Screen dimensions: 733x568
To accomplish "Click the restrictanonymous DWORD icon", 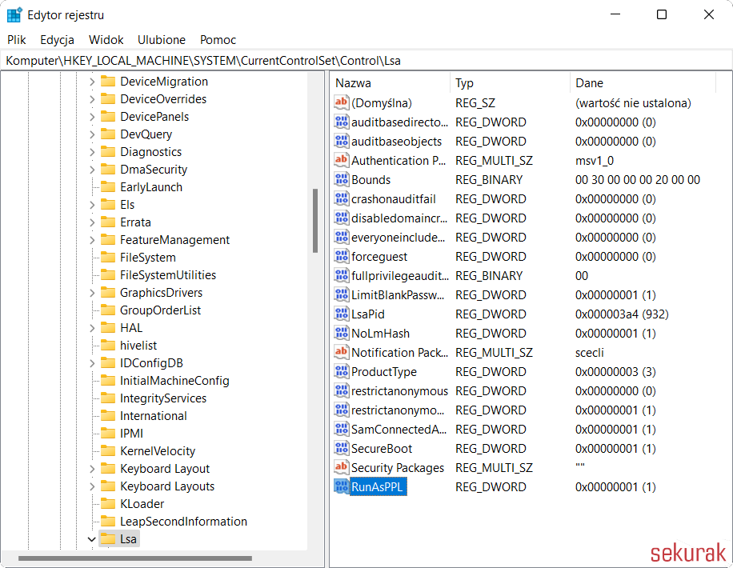I will (x=341, y=390).
